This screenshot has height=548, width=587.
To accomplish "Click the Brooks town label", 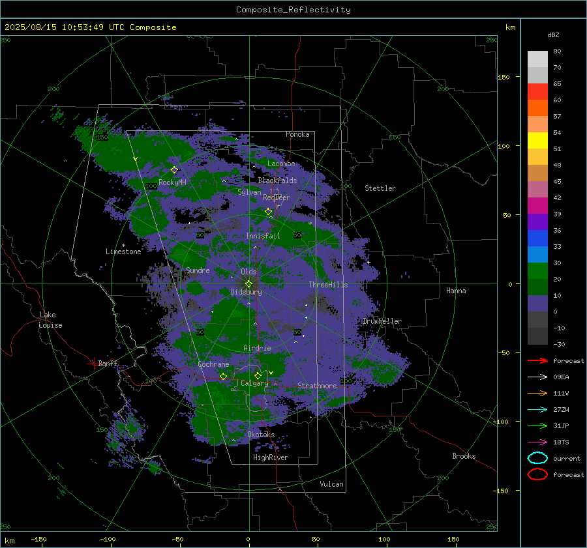I will click(x=464, y=456).
